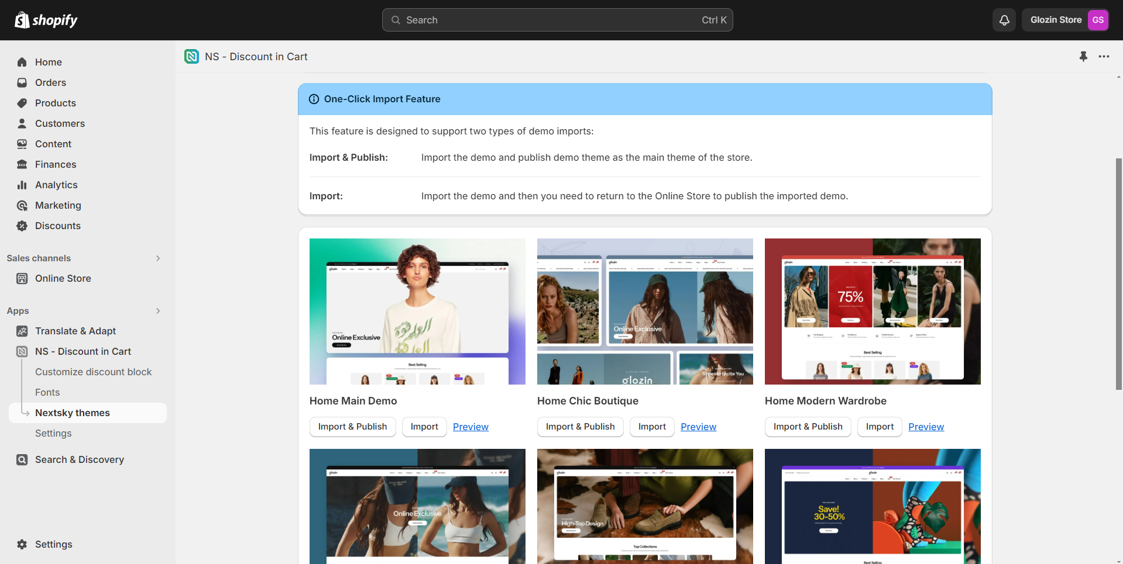Viewport: 1123px width, 564px height.
Task: Click the Settings gear icon
Action: click(22, 544)
